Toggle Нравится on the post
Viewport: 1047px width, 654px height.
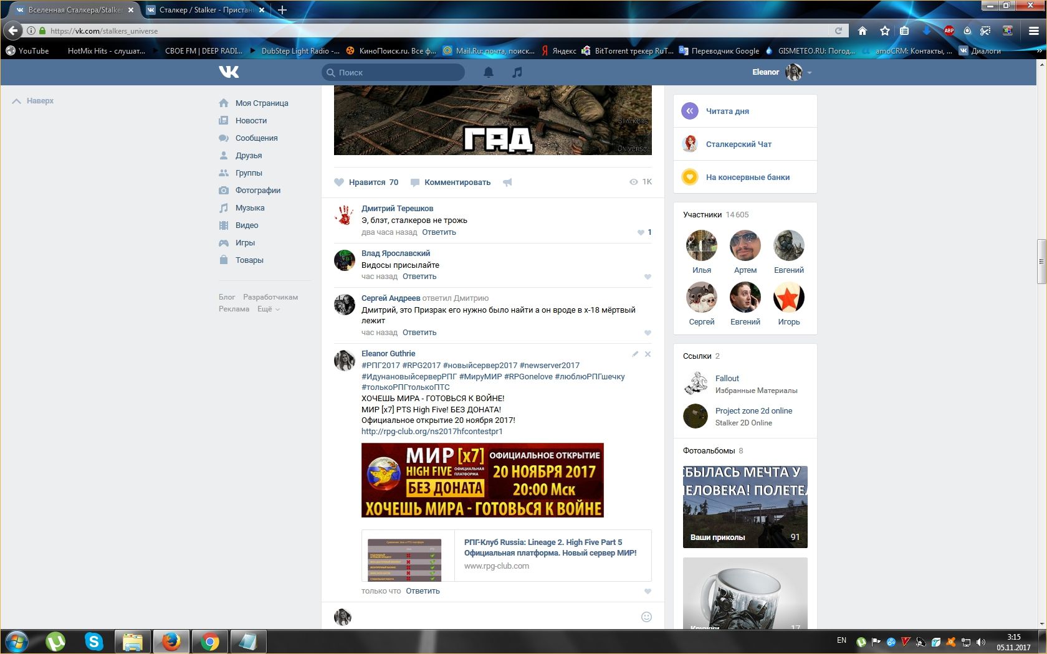point(366,182)
